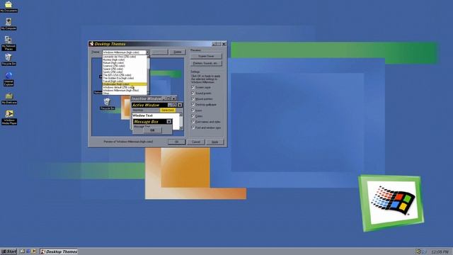The width and height of the screenshot is (453, 255).
Task: Toggle Colors checkbox
Action: point(193,116)
